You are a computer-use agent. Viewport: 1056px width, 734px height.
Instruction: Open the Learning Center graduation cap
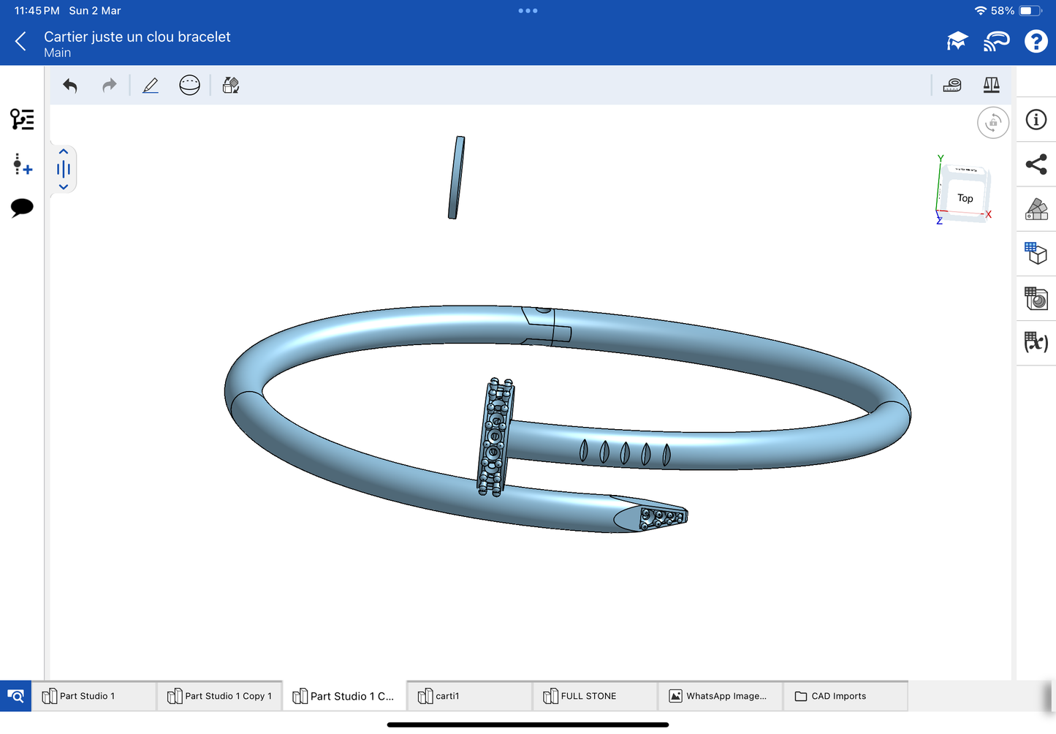(x=957, y=42)
